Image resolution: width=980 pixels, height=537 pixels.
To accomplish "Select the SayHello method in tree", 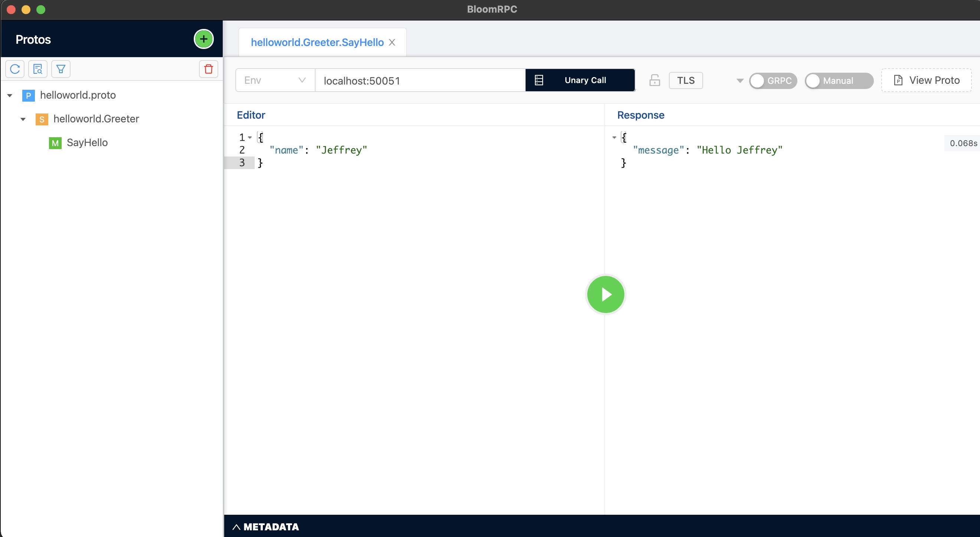I will point(87,142).
